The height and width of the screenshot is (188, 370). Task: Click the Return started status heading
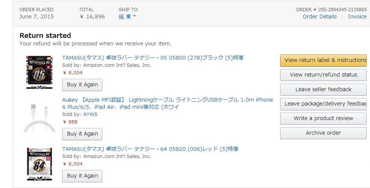click(x=45, y=36)
